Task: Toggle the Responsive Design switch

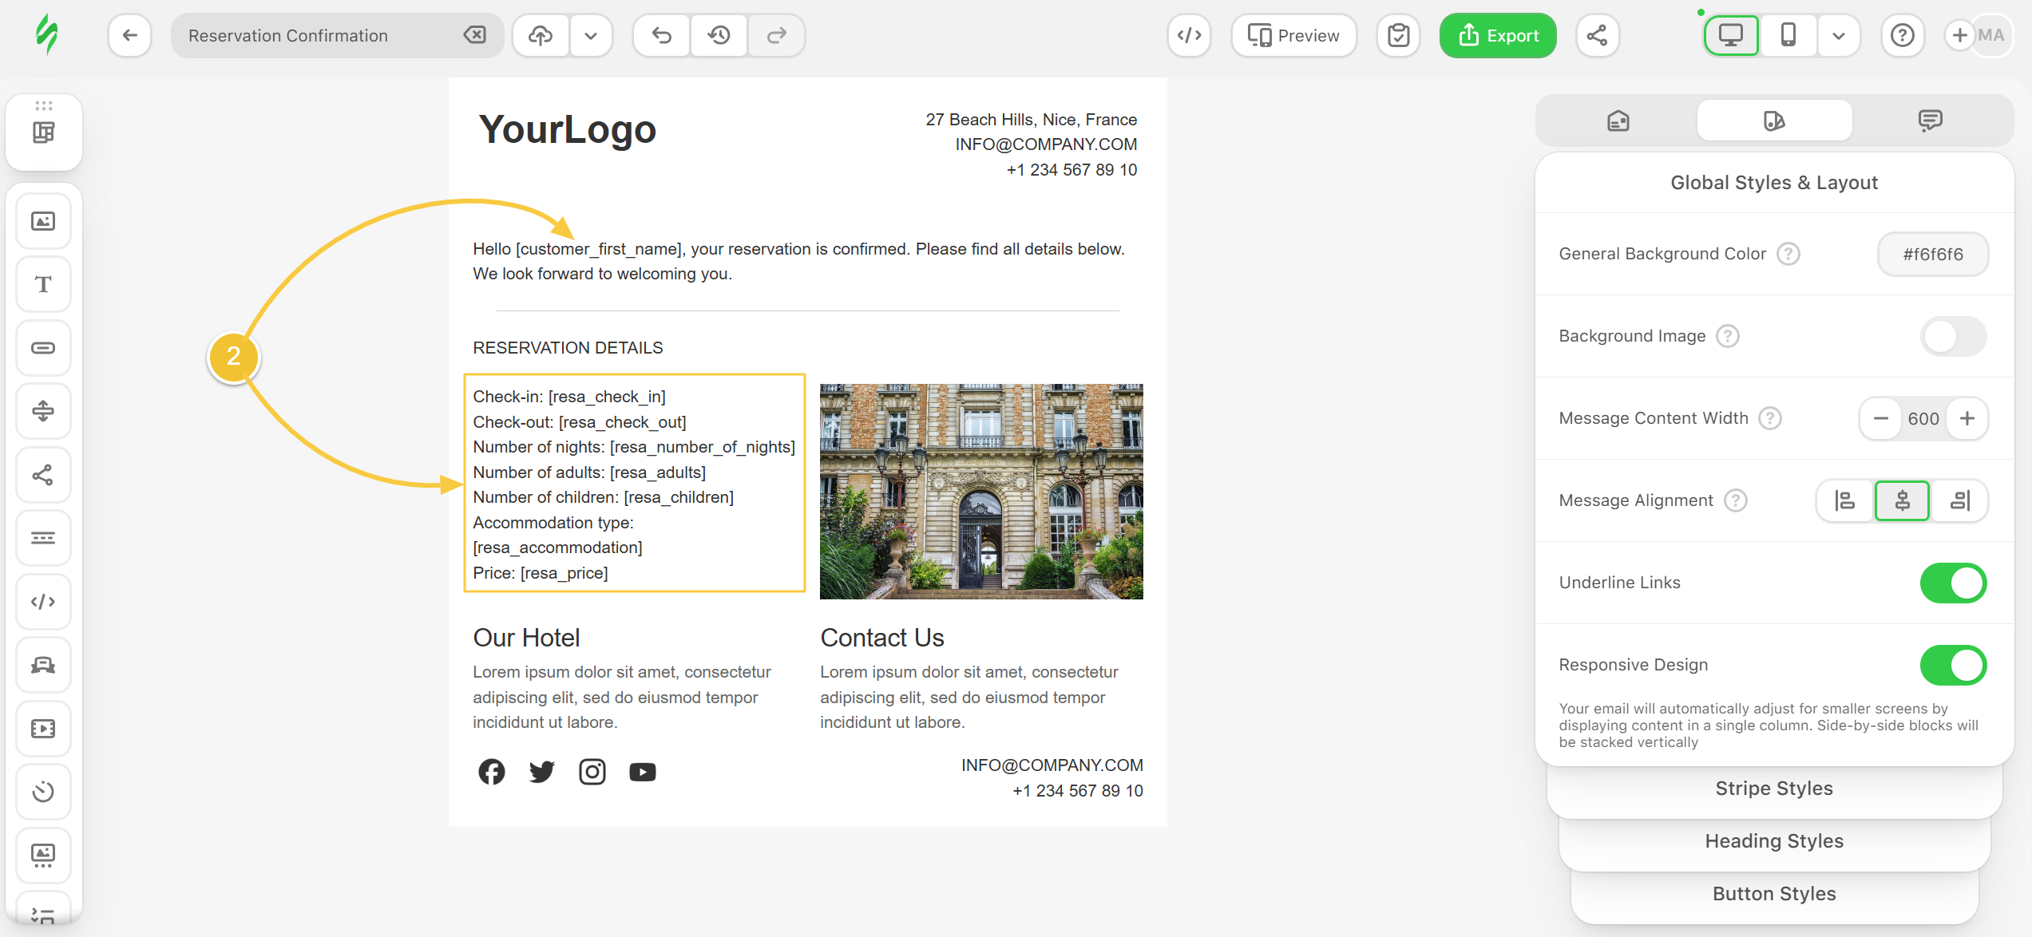Action: (x=1954, y=665)
